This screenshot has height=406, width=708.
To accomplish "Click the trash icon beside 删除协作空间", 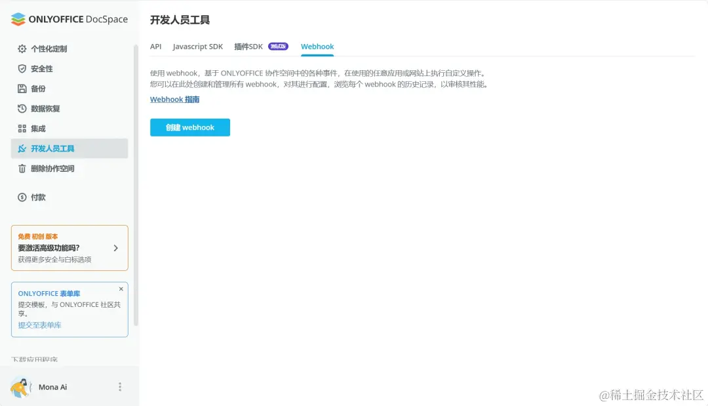I will [22, 169].
